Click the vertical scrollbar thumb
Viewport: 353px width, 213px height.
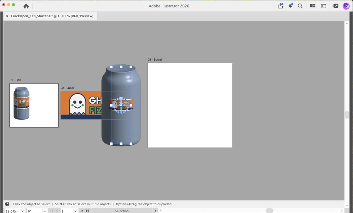[x=347, y=115]
